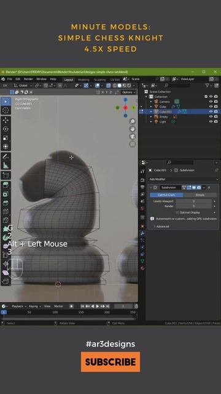Click the Levels Viewport value field
The width and height of the screenshot is (221, 394).
[194, 201]
